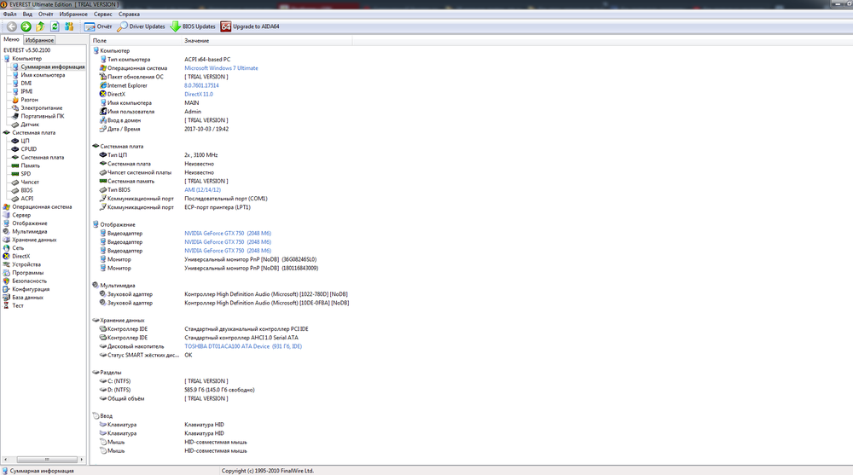Click the users toolbar icon
This screenshot has height=475, width=853.
(69, 26)
